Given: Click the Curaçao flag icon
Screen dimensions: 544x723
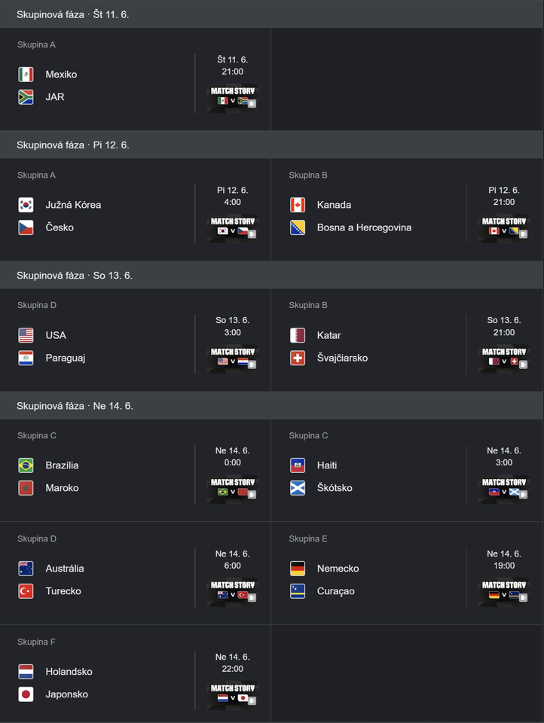Looking at the screenshot, I should pos(298,591).
